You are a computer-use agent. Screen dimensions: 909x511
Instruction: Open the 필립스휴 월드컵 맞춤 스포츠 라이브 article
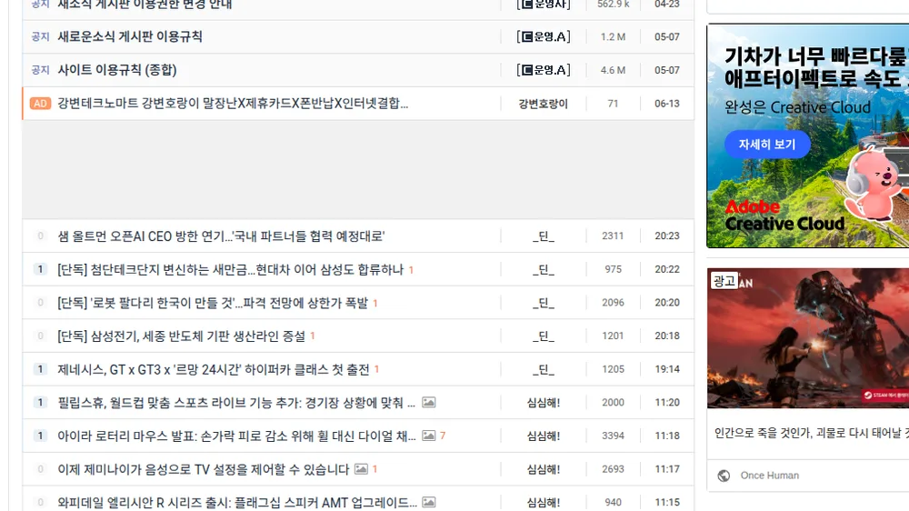tap(236, 403)
